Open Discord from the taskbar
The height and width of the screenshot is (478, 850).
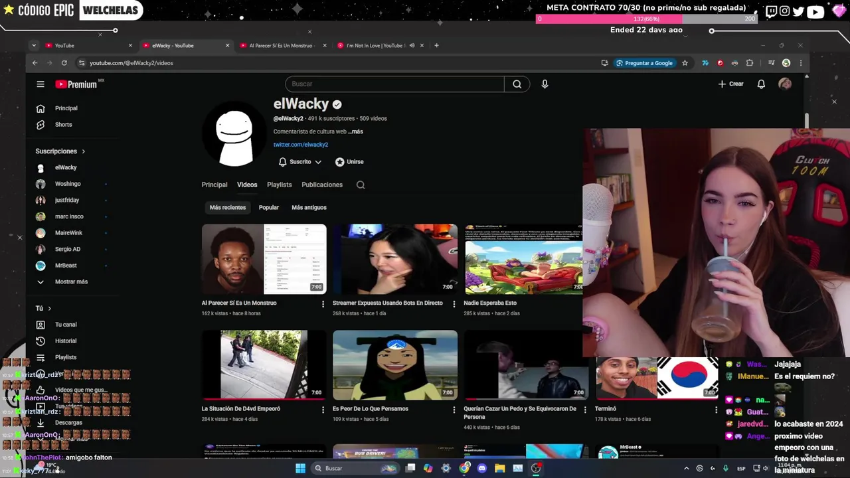point(482,468)
